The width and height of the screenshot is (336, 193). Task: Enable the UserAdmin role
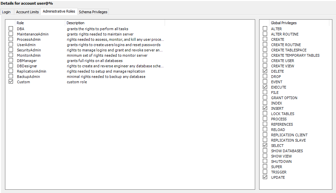(11, 44)
